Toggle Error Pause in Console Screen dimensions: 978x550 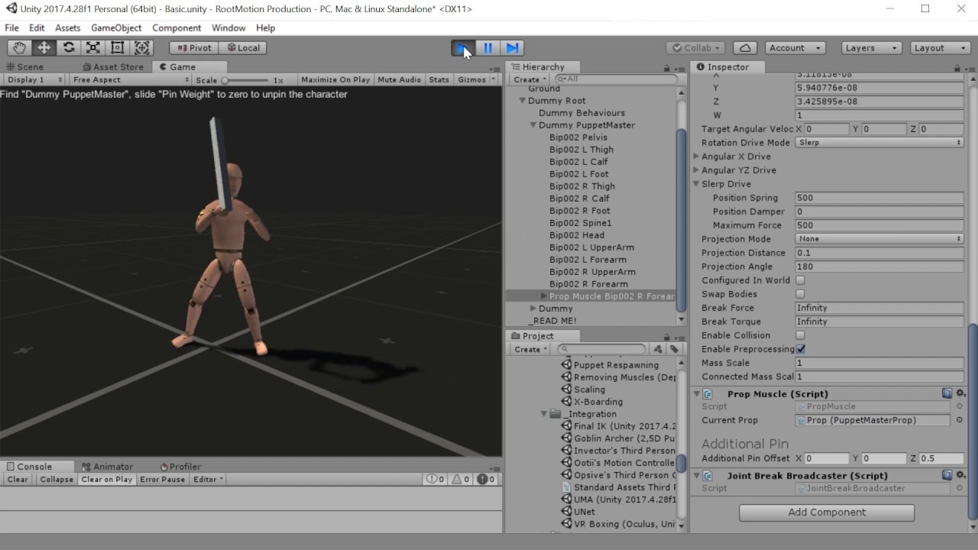coord(163,480)
